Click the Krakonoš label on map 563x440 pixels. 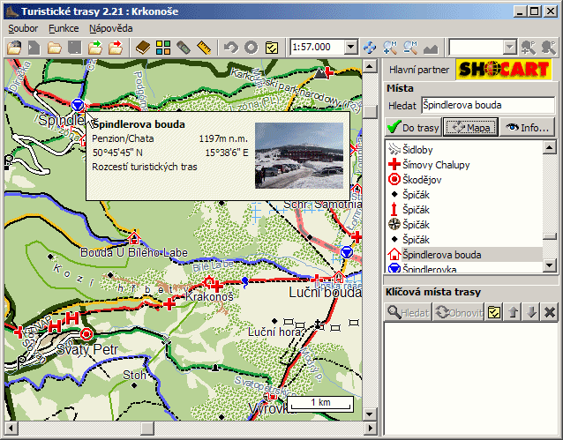pos(209,296)
